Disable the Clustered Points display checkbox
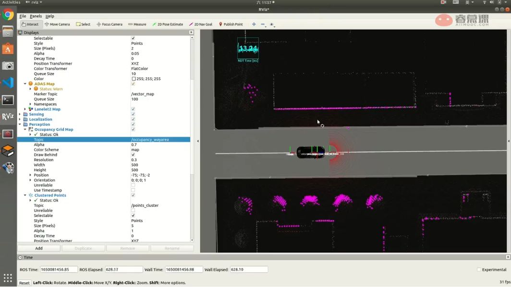The height and width of the screenshot is (287, 511). pyautogui.click(x=133, y=195)
